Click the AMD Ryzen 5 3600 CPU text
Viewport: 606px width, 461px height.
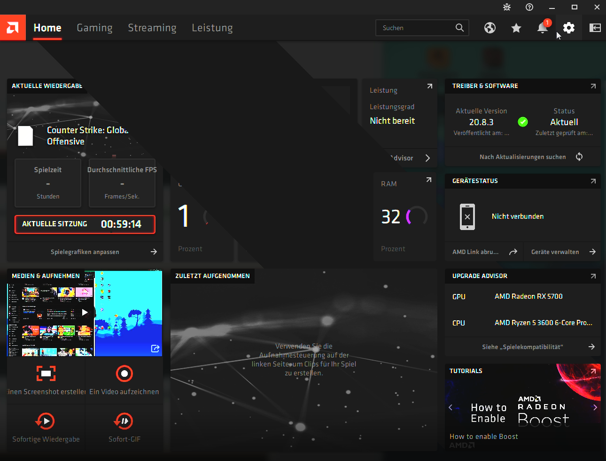point(544,323)
